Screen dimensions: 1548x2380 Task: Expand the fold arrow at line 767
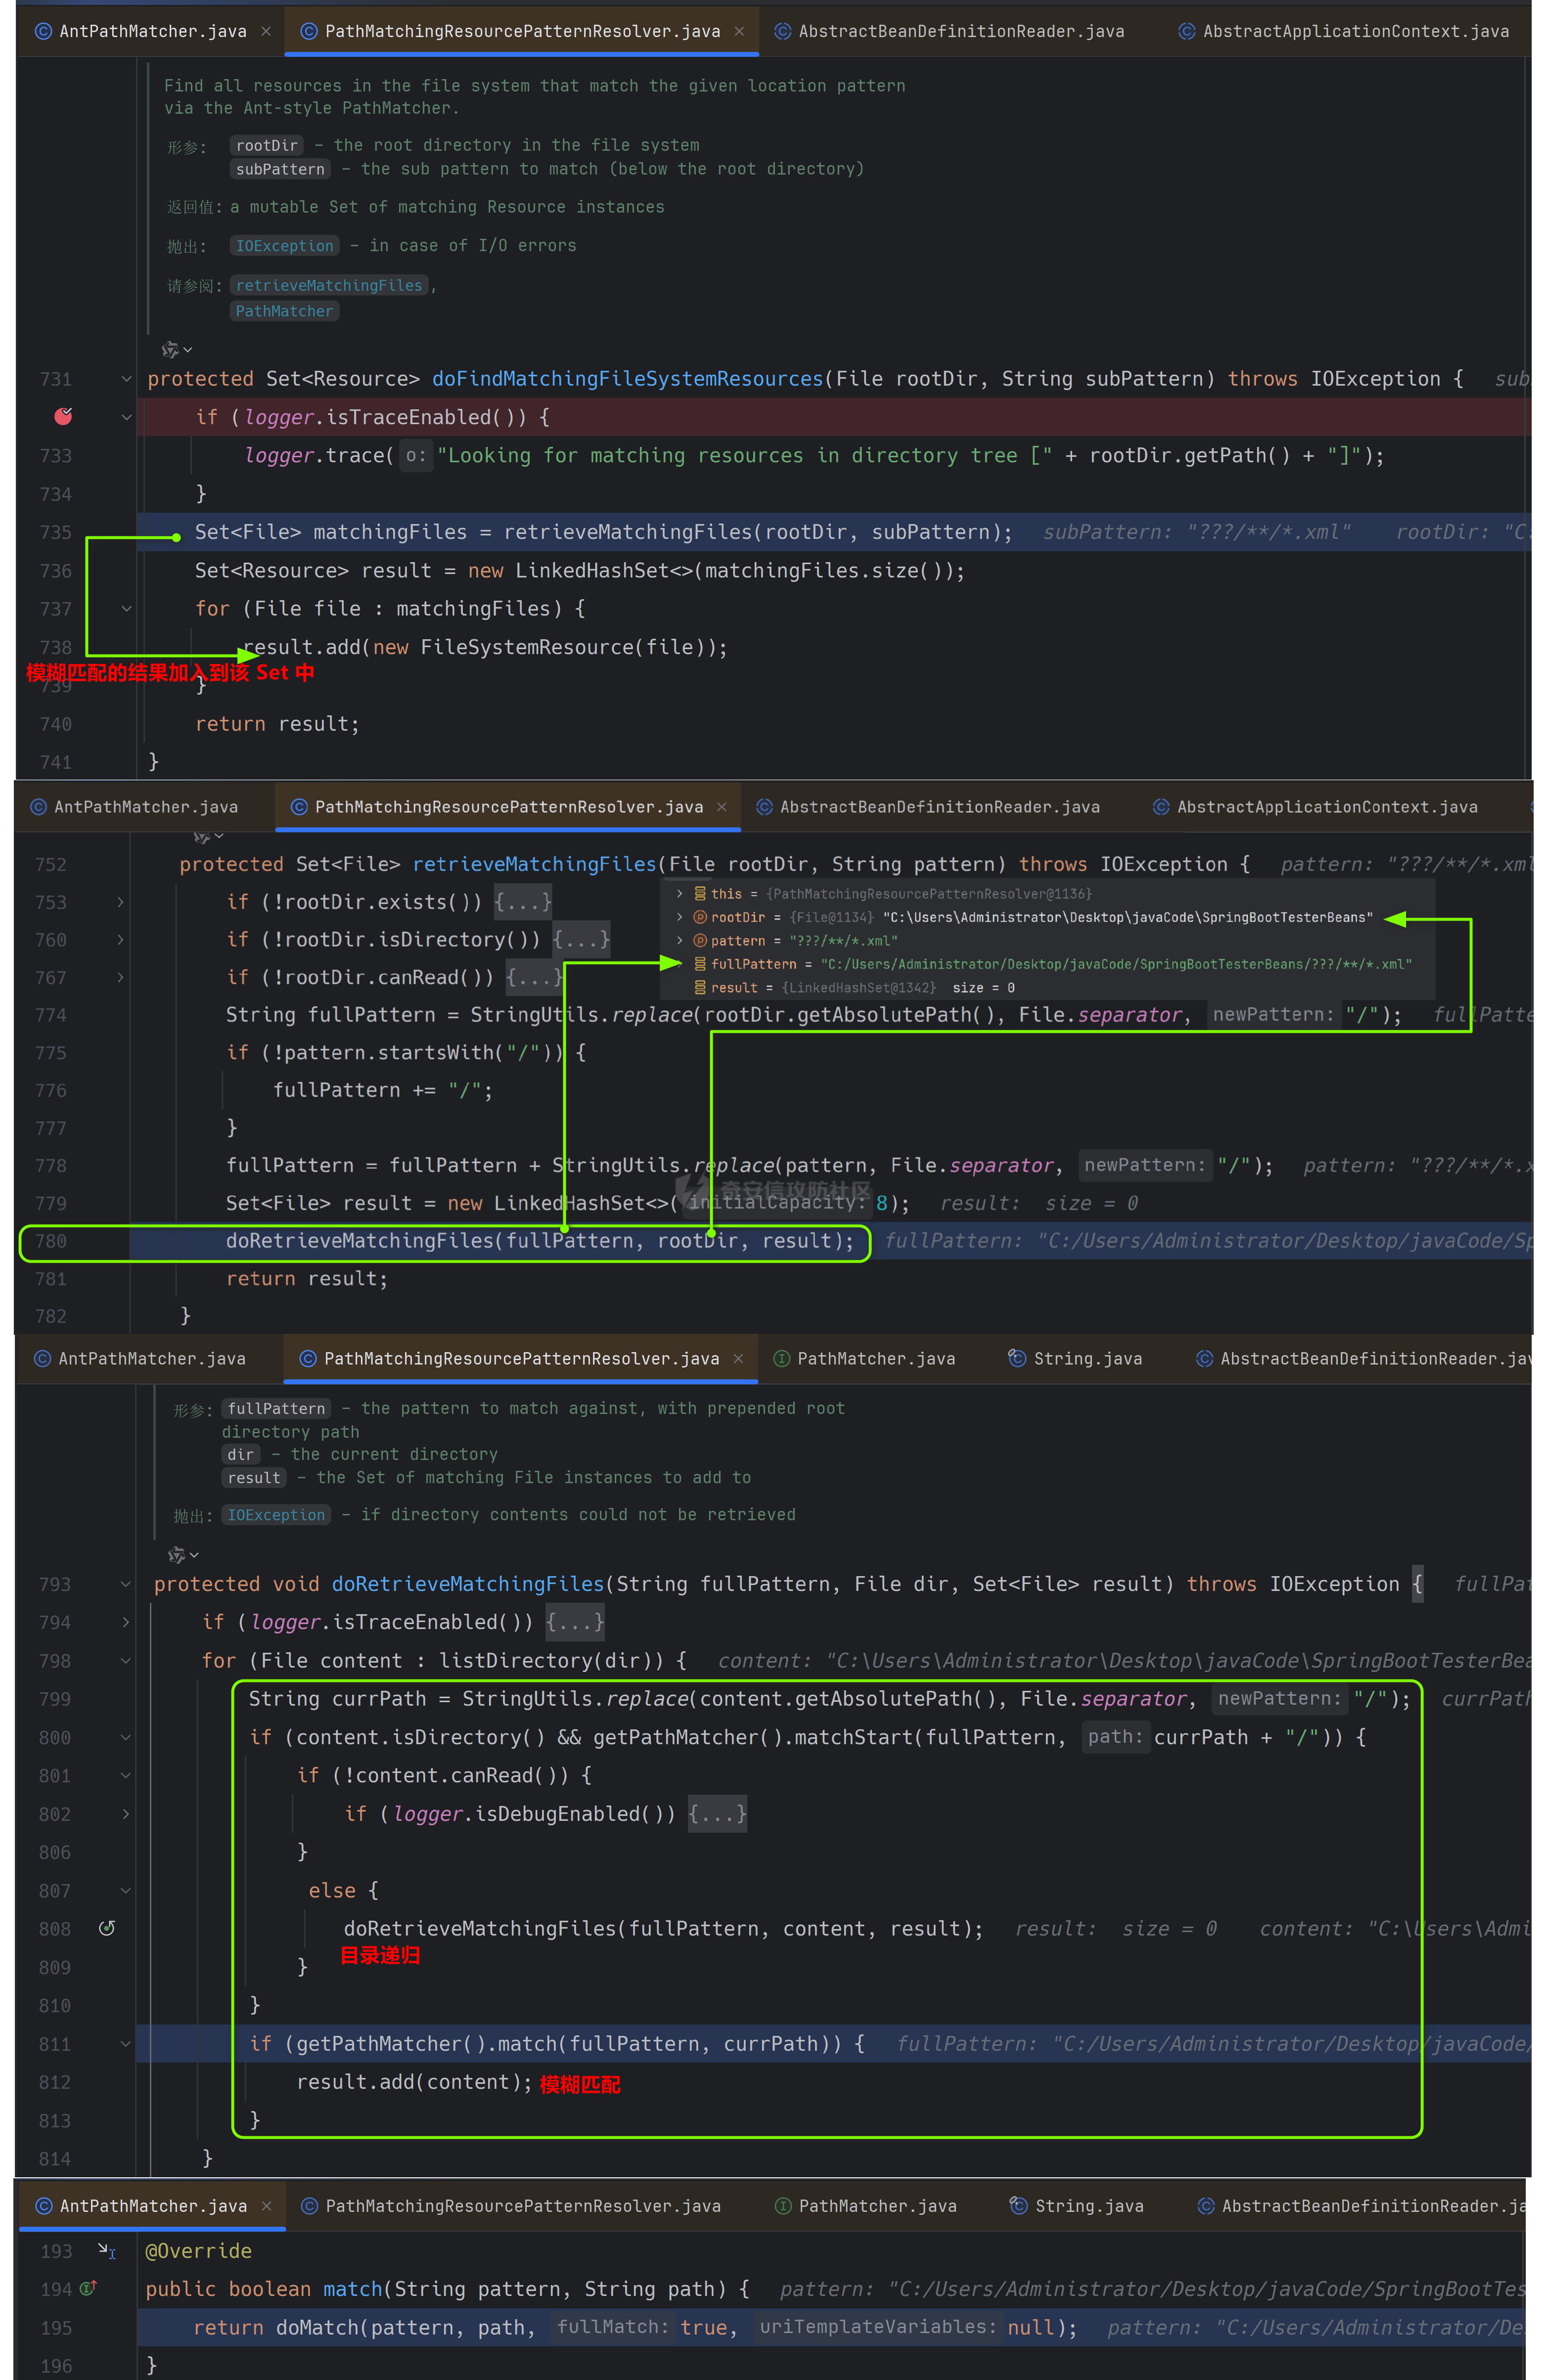[x=120, y=977]
